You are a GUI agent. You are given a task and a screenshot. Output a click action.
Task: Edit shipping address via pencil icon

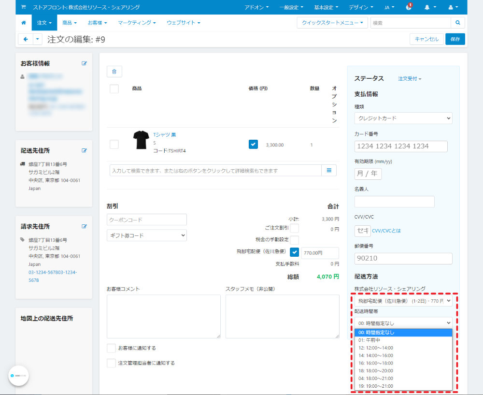(x=84, y=150)
